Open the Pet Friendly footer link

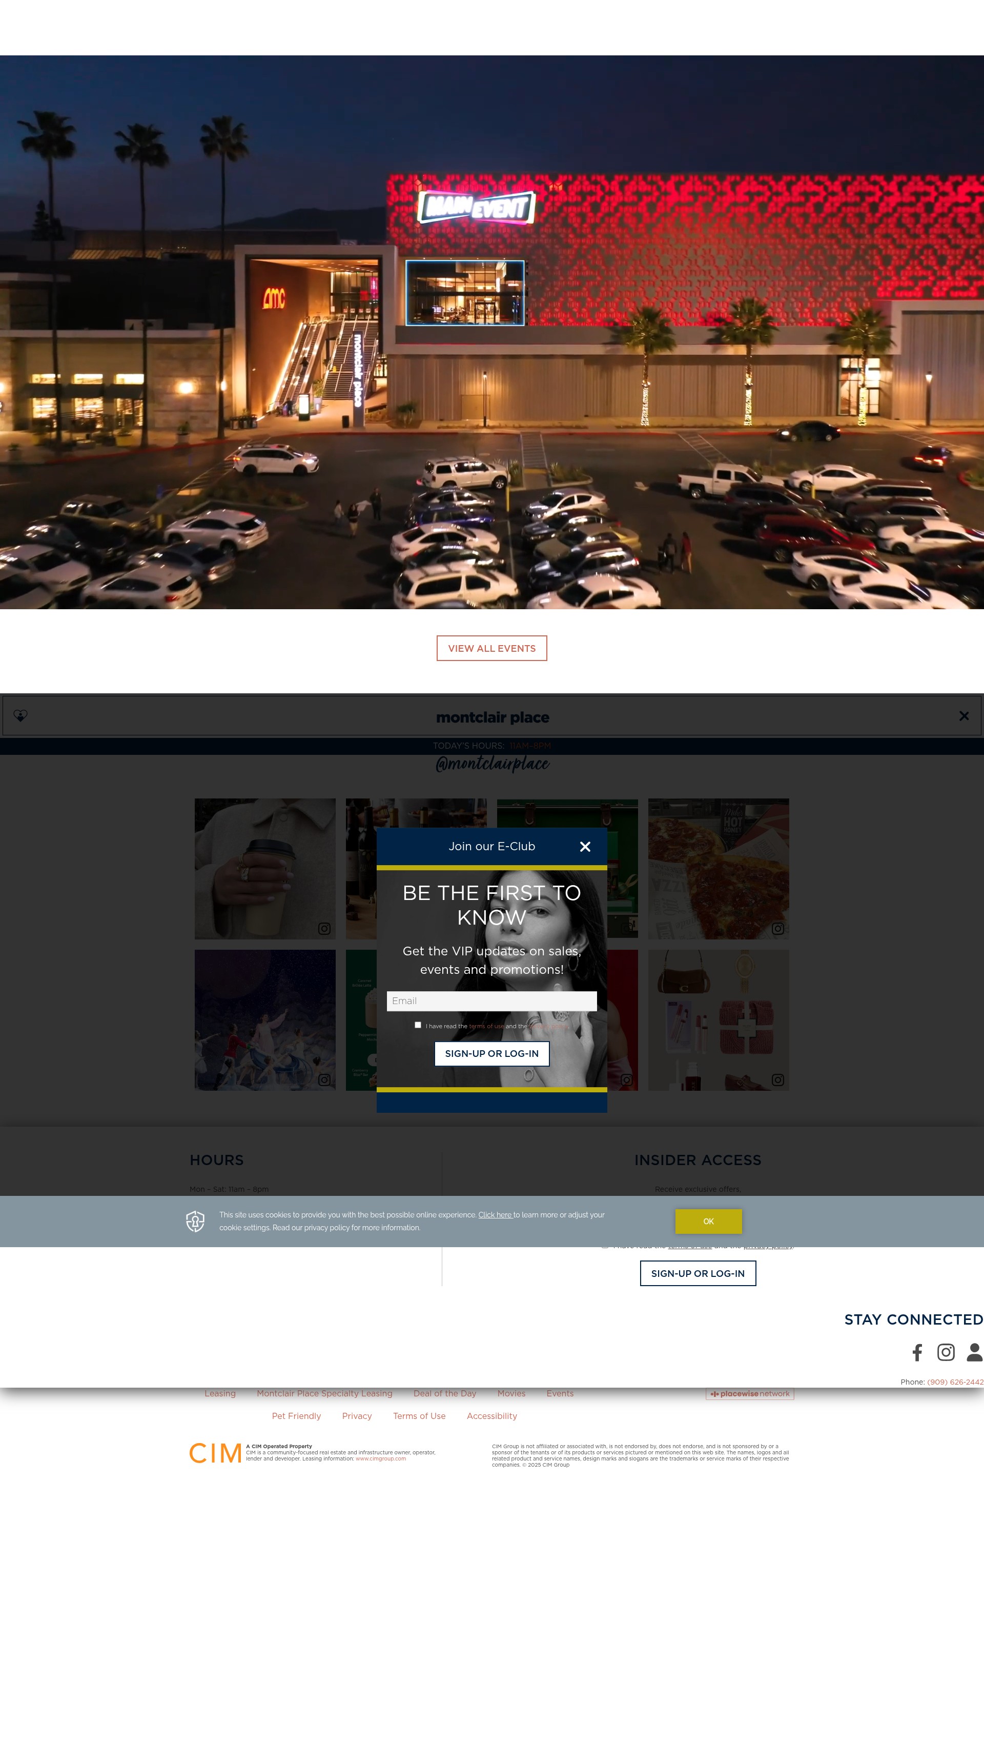(x=297, y=1416)
